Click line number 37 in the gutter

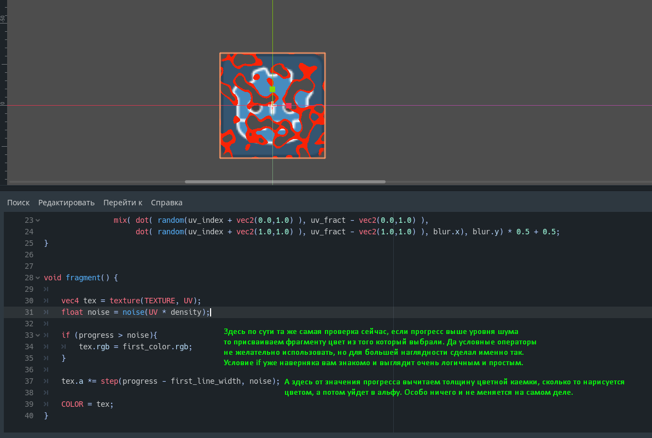click(x=28, y=382)
